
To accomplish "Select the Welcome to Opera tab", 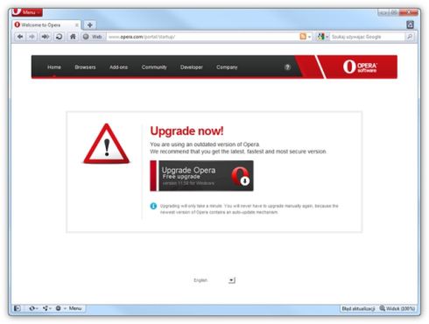I will coord(46,25).
